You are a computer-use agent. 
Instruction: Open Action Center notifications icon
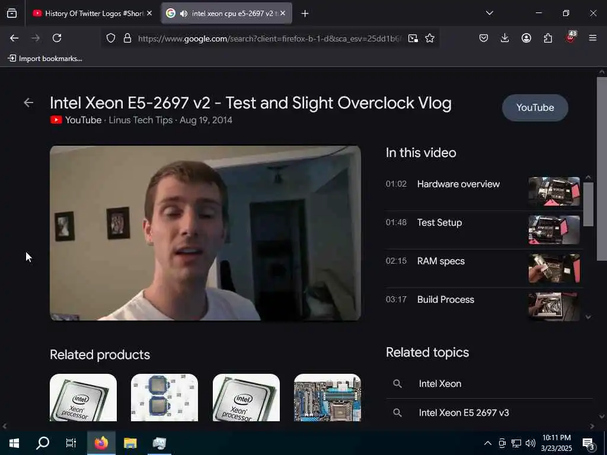[x=589, y=443]
